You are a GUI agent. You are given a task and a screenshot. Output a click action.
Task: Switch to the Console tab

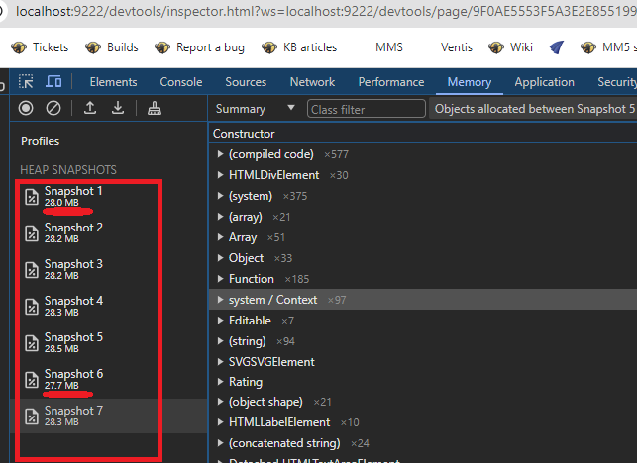[x=181, y=82]
